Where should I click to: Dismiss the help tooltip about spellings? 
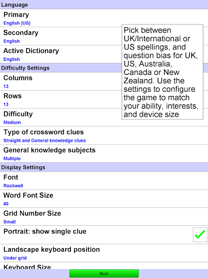tap(162, 72)
